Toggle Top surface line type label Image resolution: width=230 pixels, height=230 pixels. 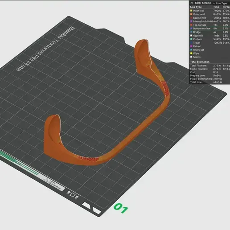[200, 25]
